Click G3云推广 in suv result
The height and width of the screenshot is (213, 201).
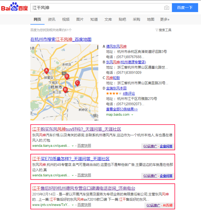point(150,146)
